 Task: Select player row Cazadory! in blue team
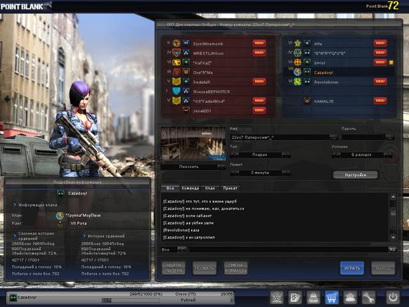339,72
